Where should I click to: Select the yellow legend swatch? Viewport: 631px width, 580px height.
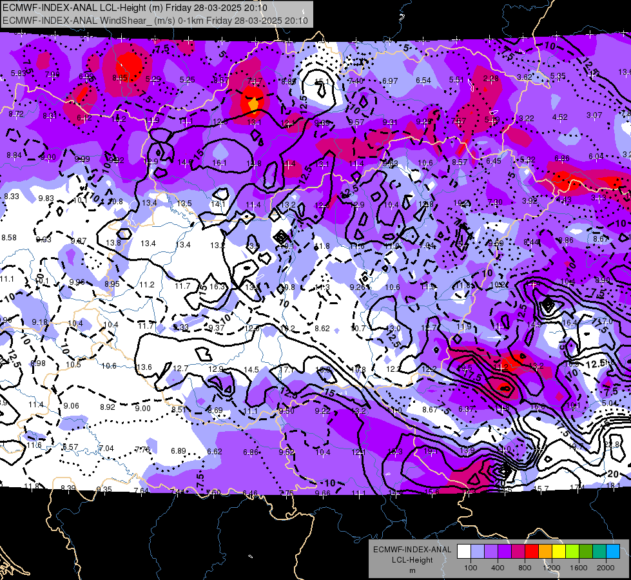click(559, 552)
